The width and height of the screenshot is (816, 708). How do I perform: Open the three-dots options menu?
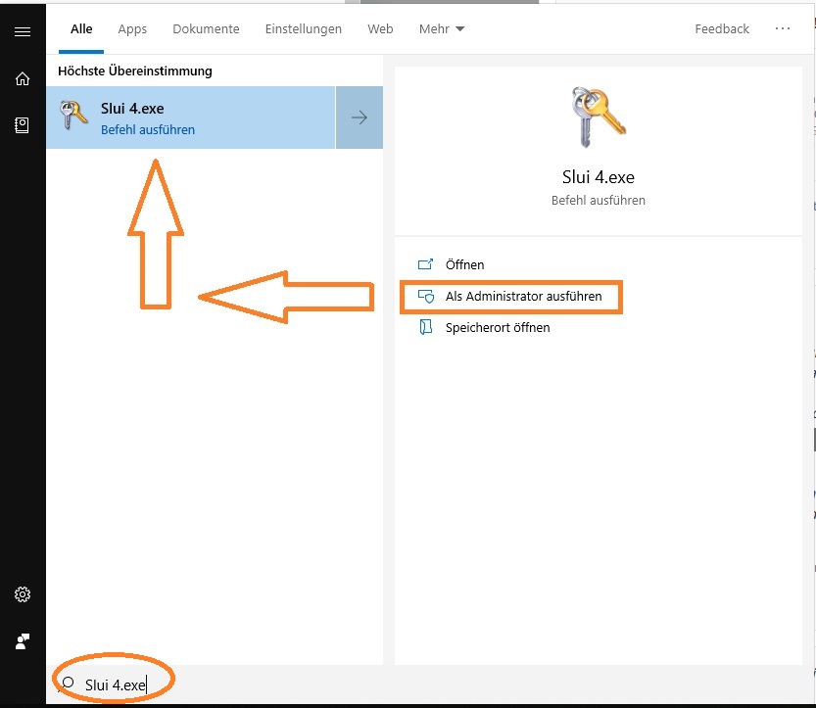(782, 28)
